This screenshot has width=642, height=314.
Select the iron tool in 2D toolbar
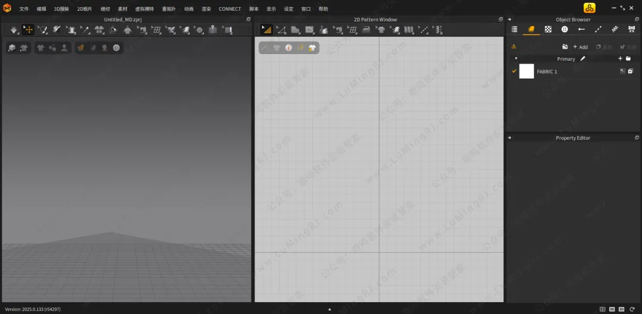(366, 30)
